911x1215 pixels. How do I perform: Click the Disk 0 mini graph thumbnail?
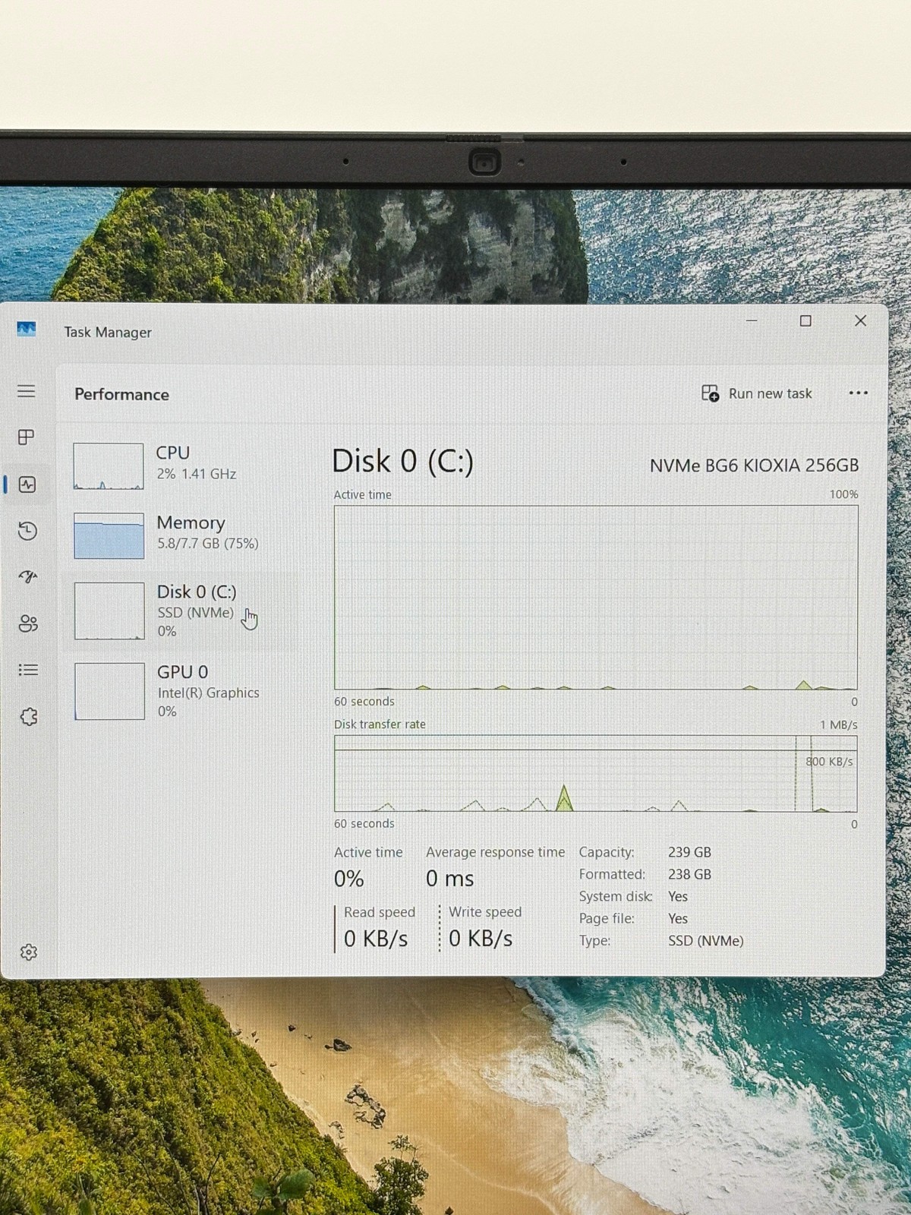click(109, 611)
